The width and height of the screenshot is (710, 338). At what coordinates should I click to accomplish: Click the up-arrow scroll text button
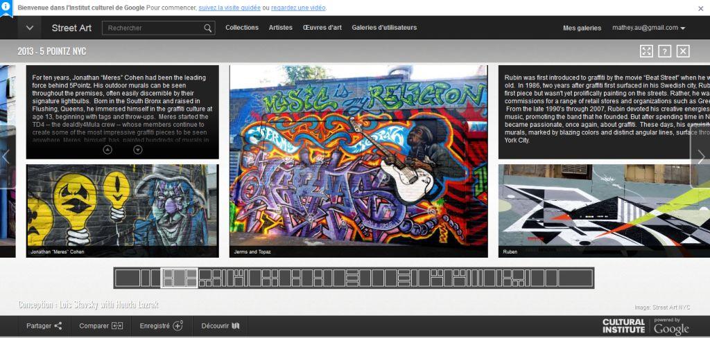tap(107, 150)
